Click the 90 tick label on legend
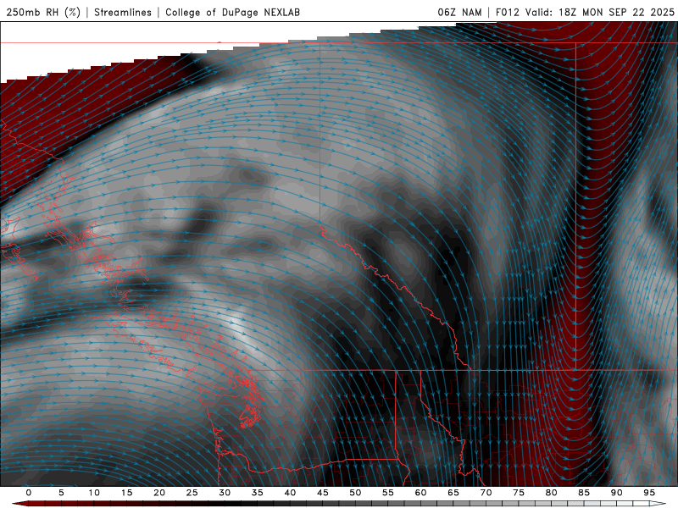Viewport: 678px width, 508px height. point(617,493)
